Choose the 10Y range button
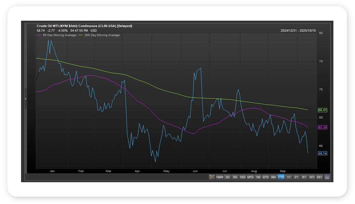 tap(312, 177)
